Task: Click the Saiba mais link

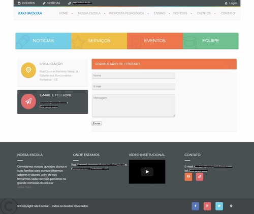Action: pyautogui.click(x=24, y=187)
